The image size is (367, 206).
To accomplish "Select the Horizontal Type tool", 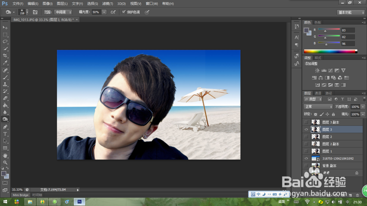I will [x=5, y=134].
